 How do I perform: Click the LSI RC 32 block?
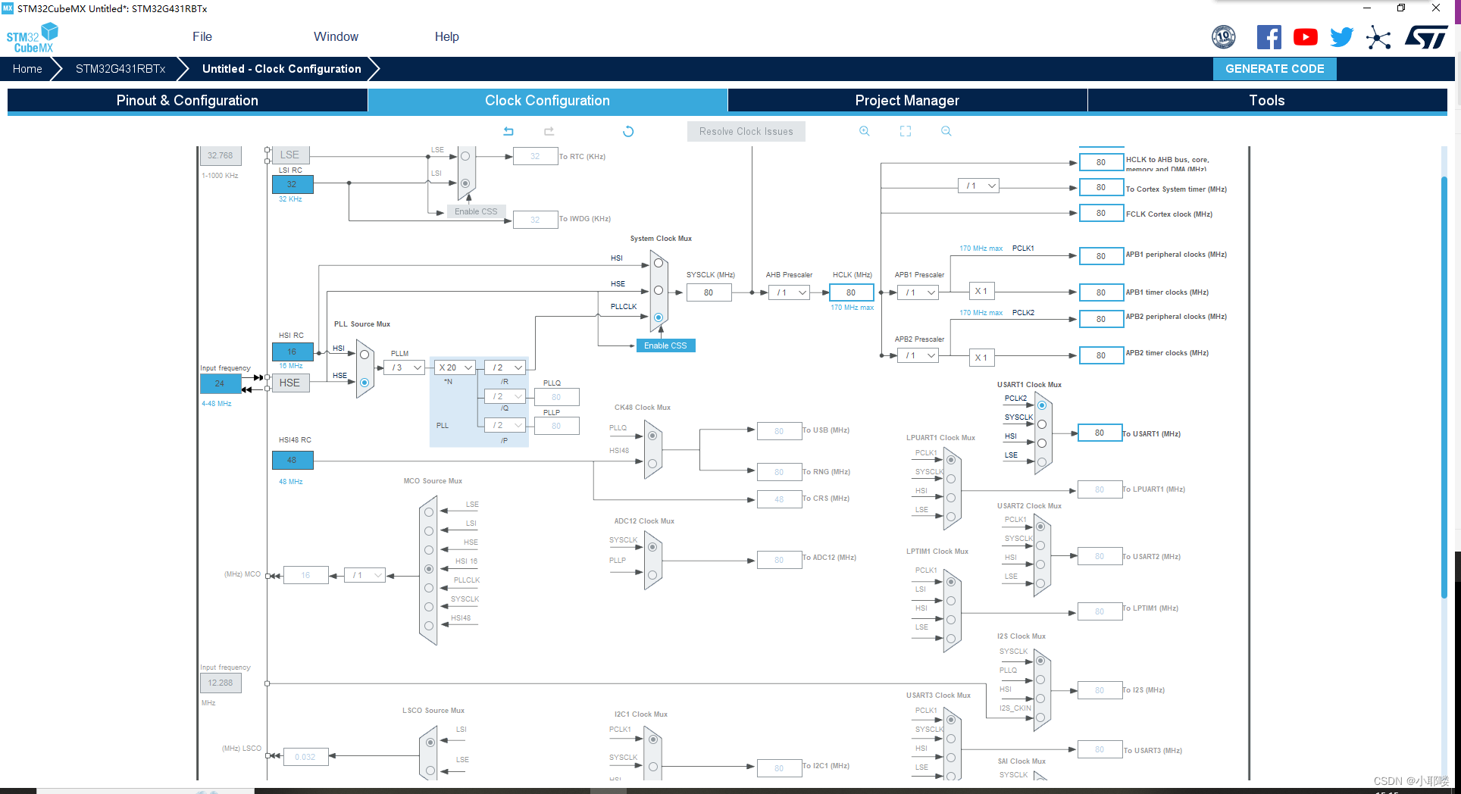pos(293,184)
